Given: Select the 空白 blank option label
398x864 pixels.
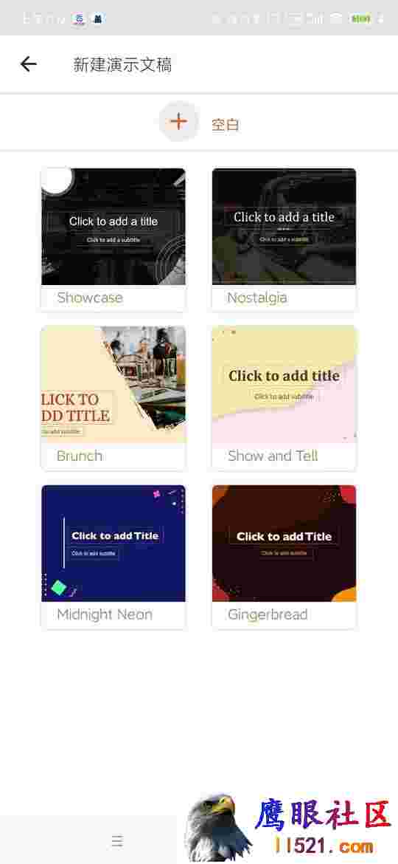Looking at the screenshot, I should [226, 125].
